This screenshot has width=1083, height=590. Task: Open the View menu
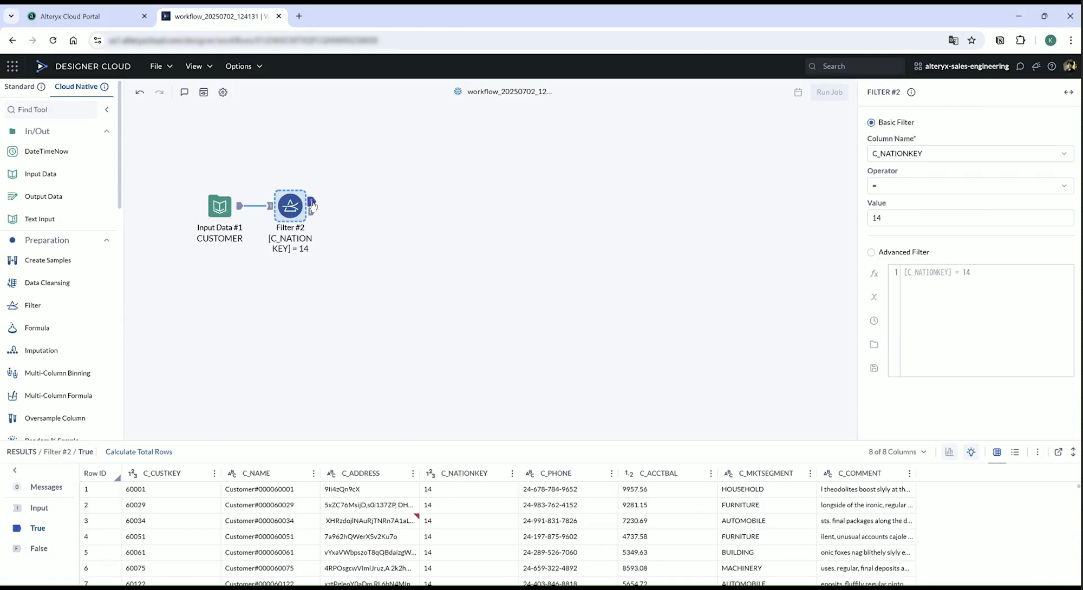(x=199, y=66)
